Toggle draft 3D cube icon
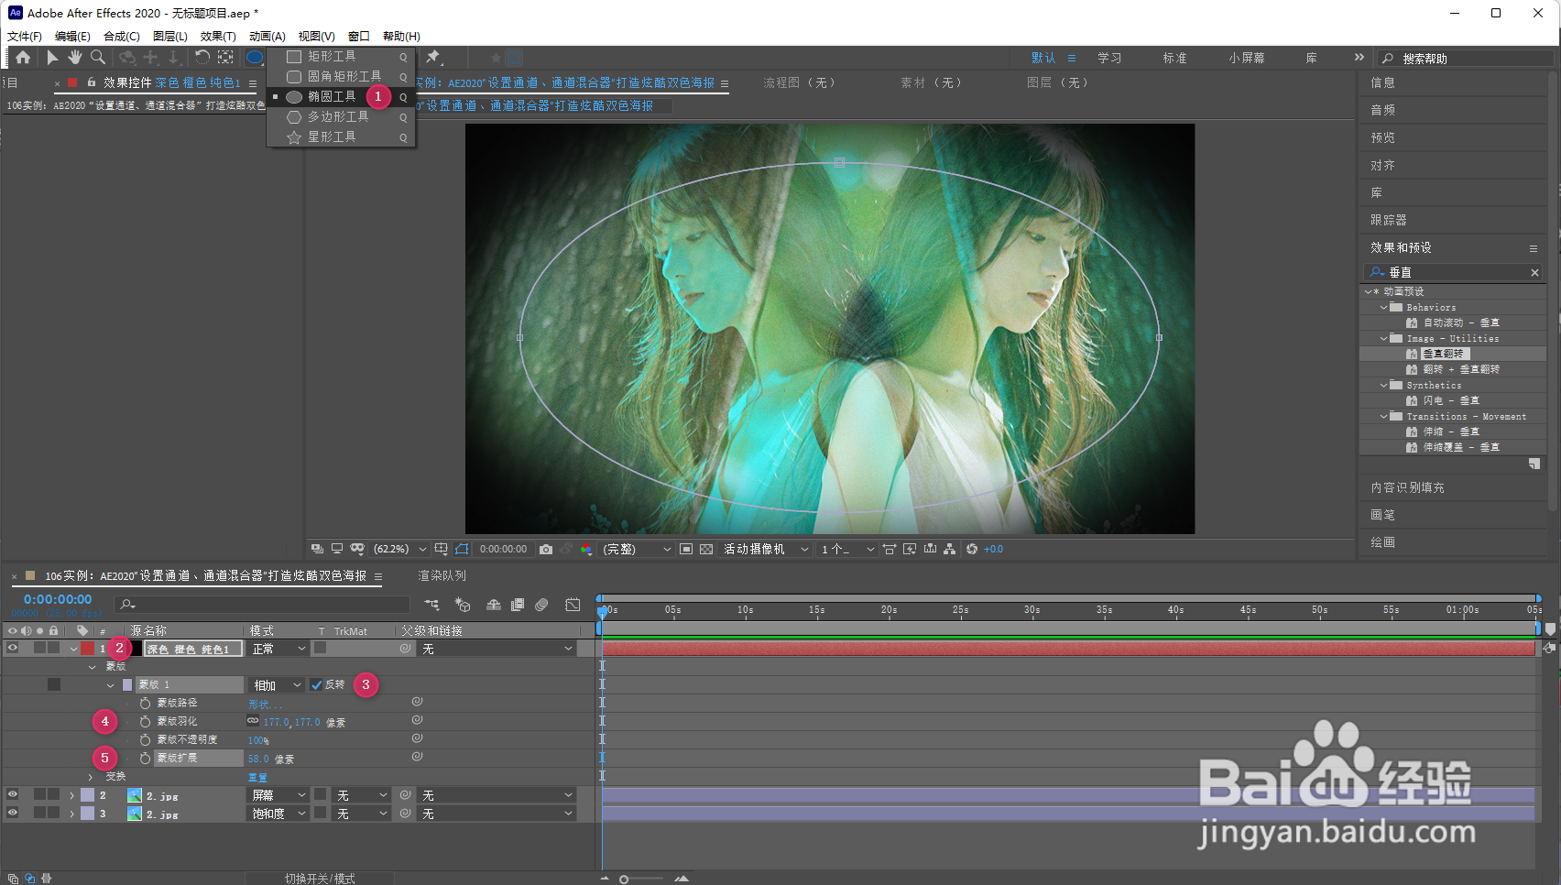 463,605
